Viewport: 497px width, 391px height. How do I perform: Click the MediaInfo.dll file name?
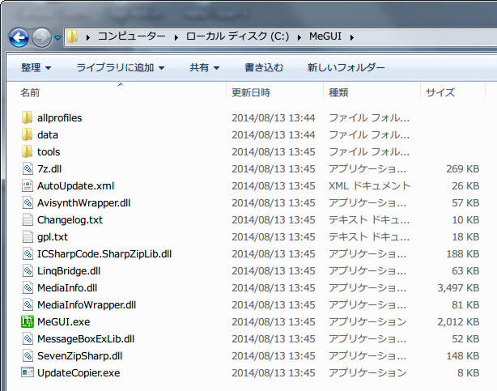click(x=67, y=288)
